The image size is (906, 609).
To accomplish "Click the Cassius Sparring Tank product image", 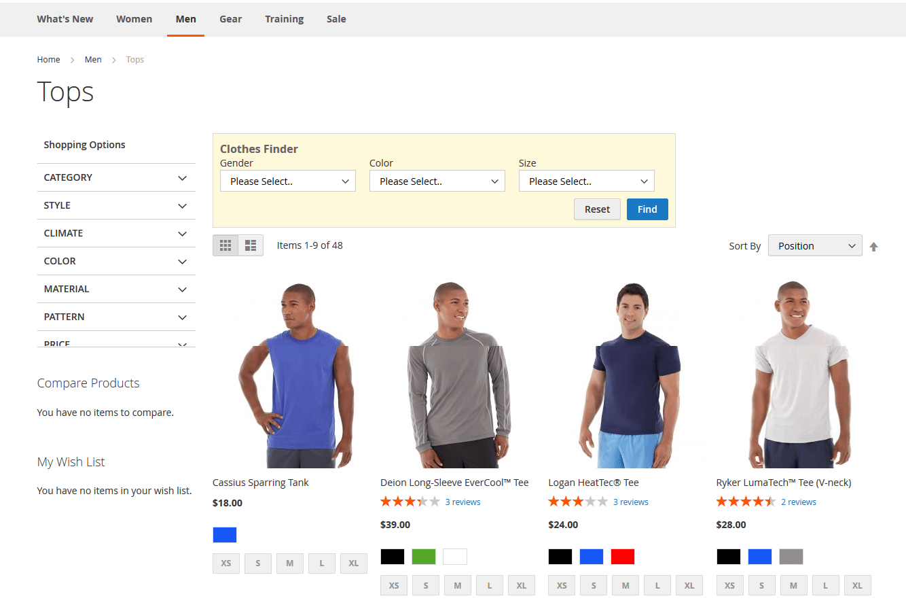I will click(295, 374).
